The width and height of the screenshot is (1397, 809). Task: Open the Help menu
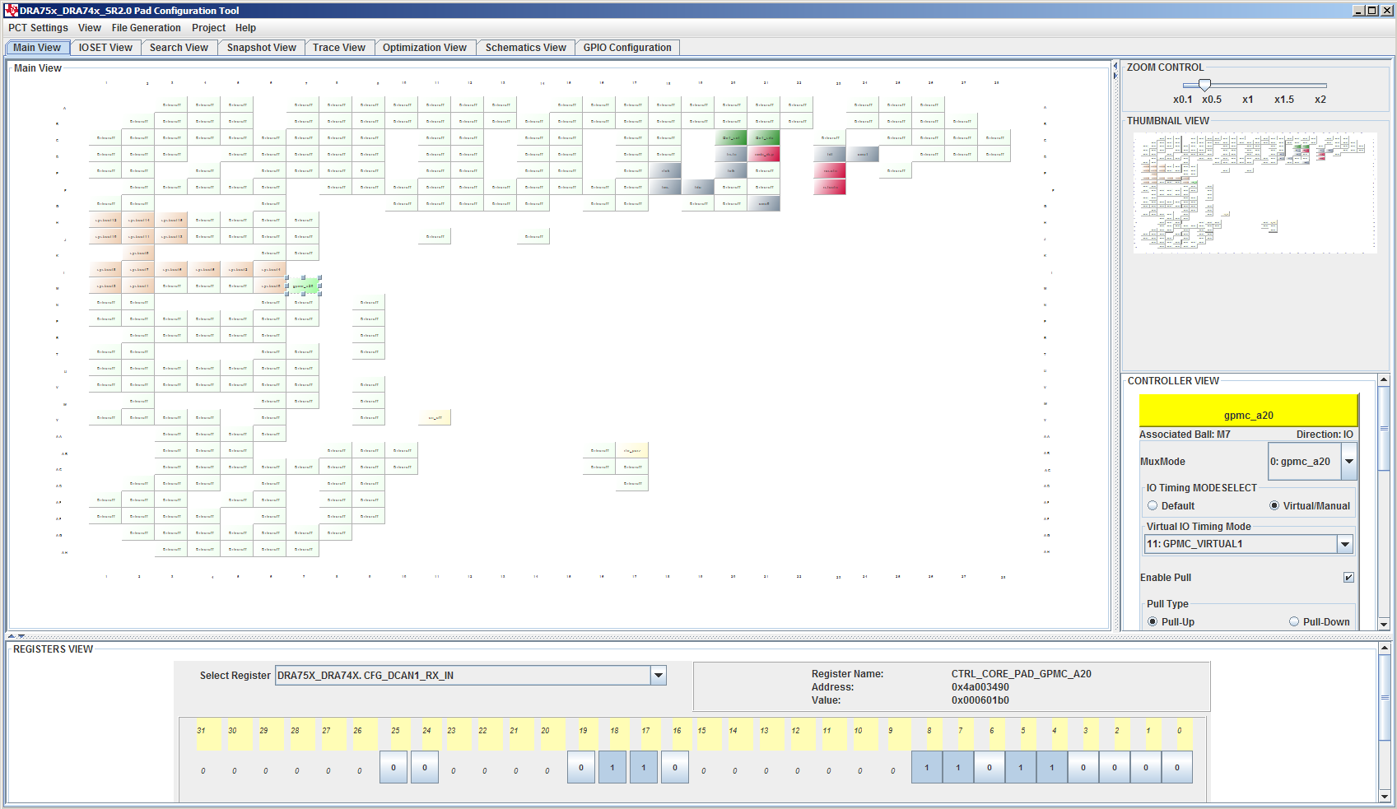pyautogui.click(x=245, y=27)
